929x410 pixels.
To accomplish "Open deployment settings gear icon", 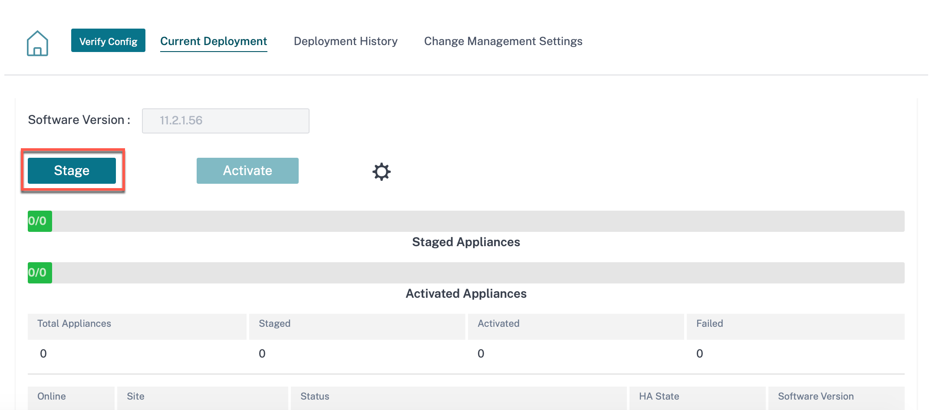I will tap(382, 172).
